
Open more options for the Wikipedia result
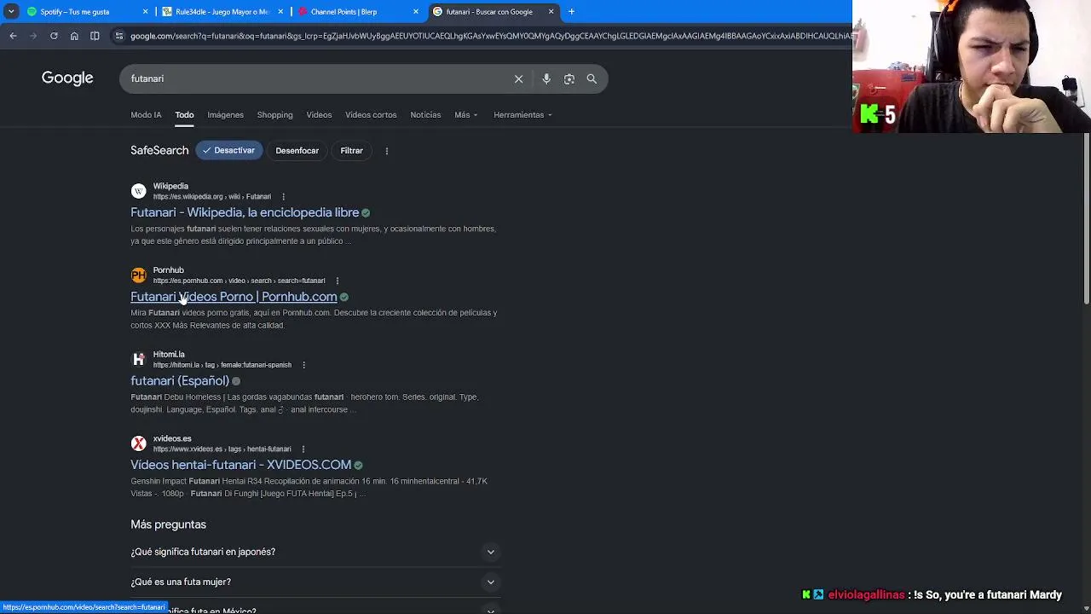283,197
